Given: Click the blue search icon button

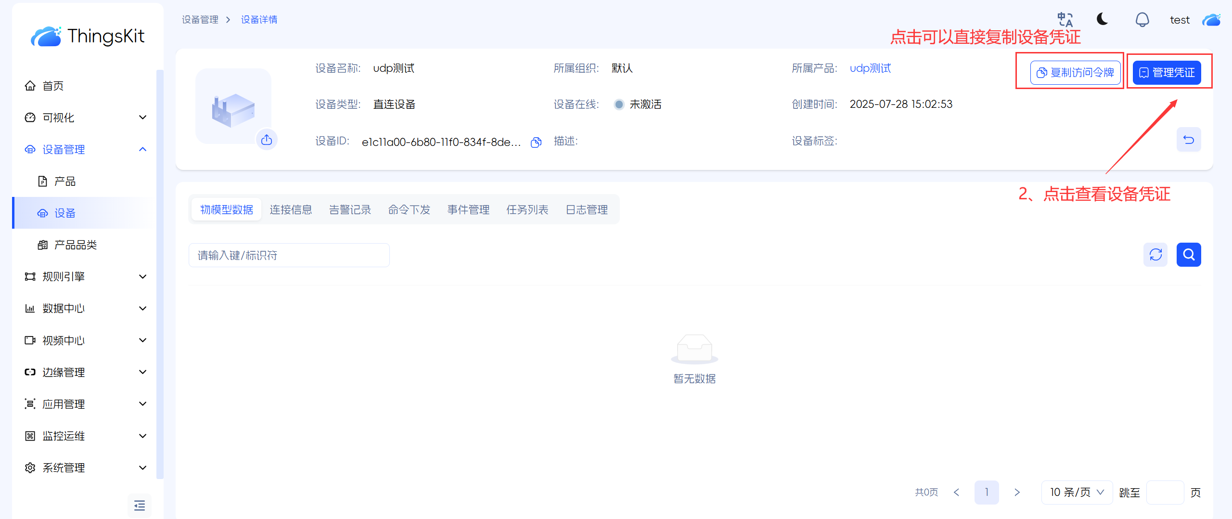Looking at the screenshot, I should tap(1188, 255).
